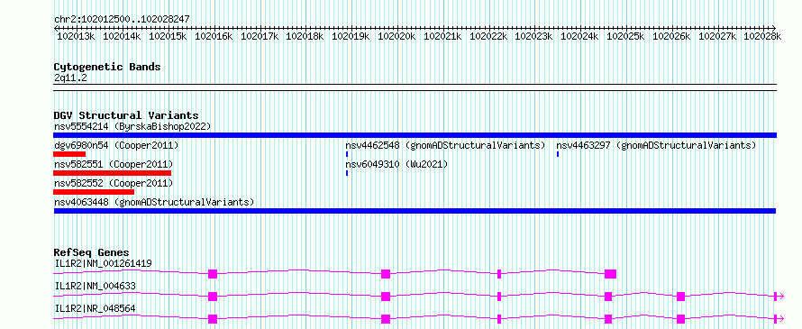The height and width of the screenshot is (329, 802).
Task: Click the blue bar for nsv5554214
Action: 415,135
